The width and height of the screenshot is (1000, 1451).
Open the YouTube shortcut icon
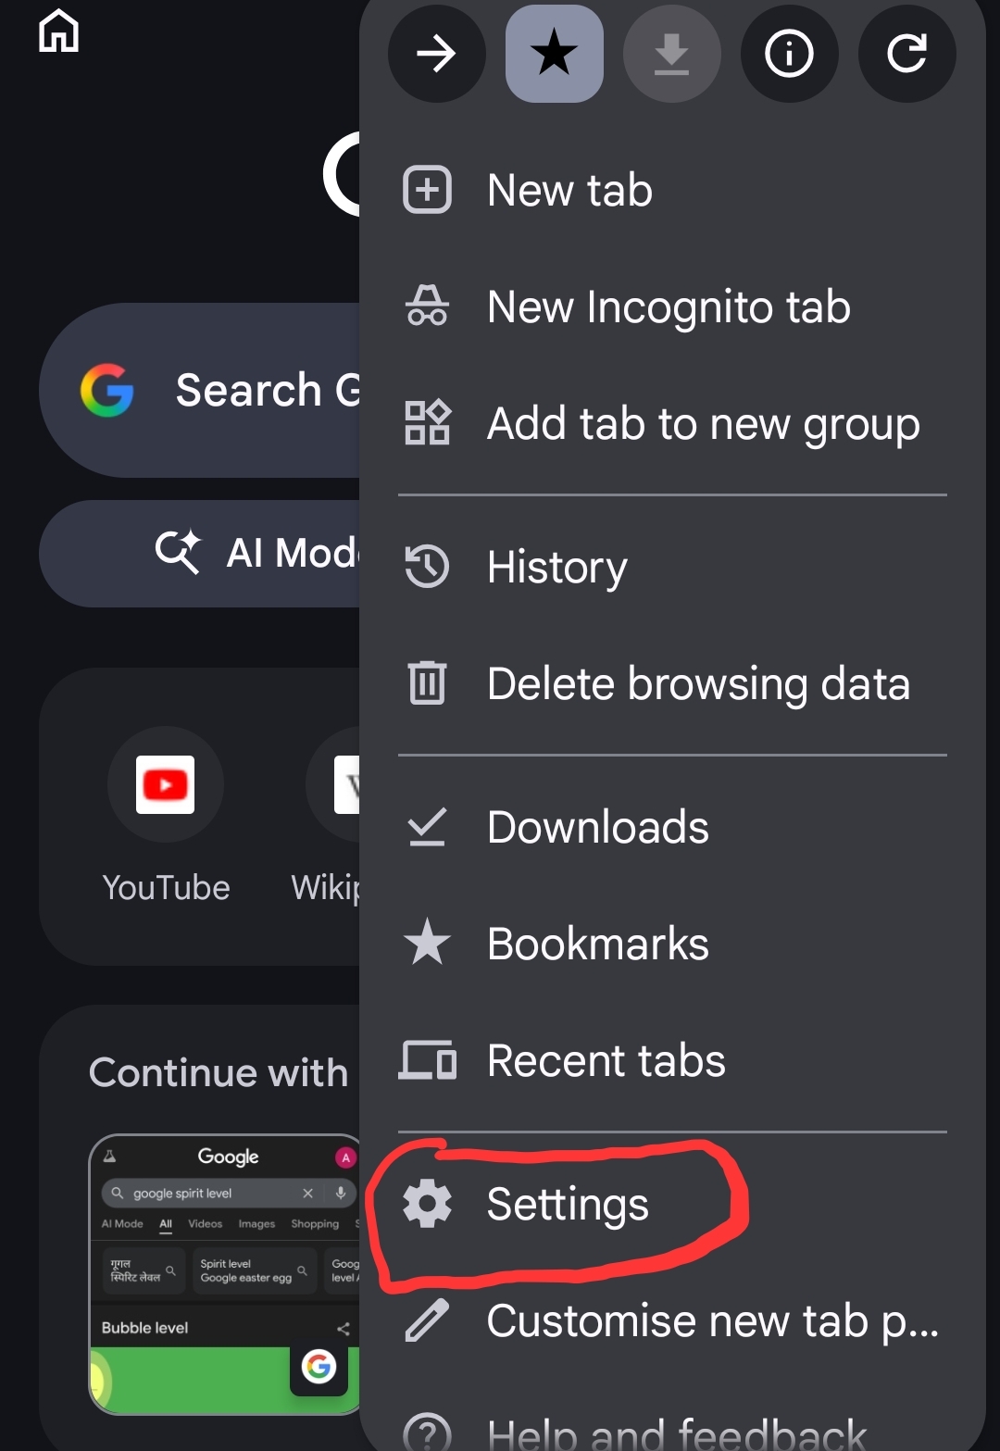(166, 785)
